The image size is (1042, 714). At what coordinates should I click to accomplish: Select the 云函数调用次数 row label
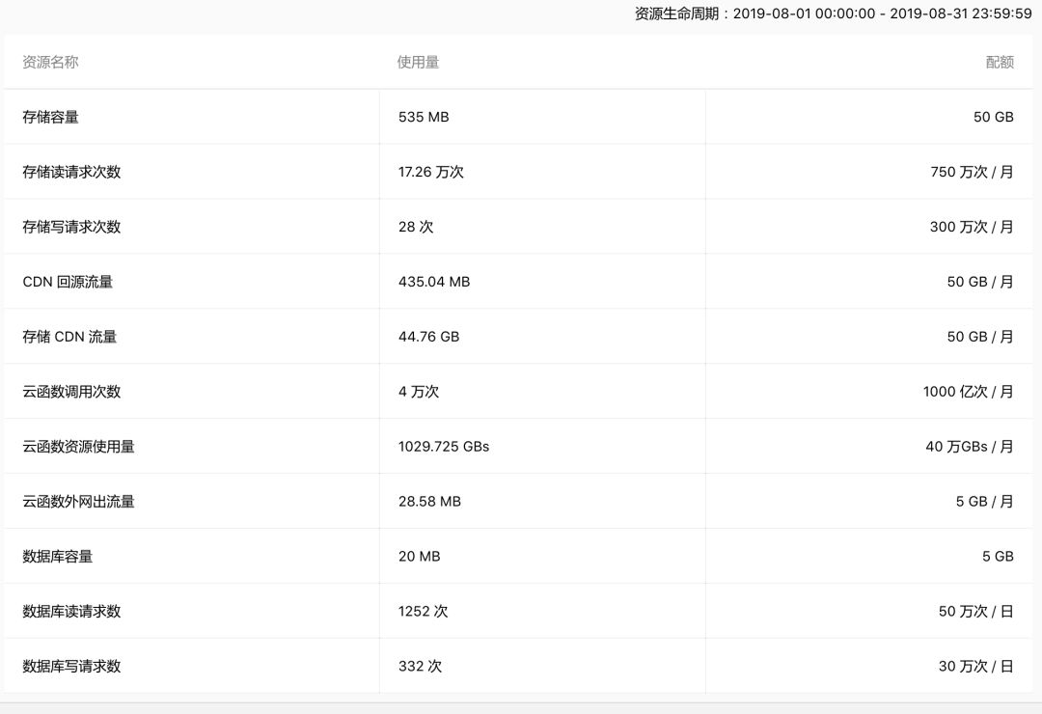point(71,392)
